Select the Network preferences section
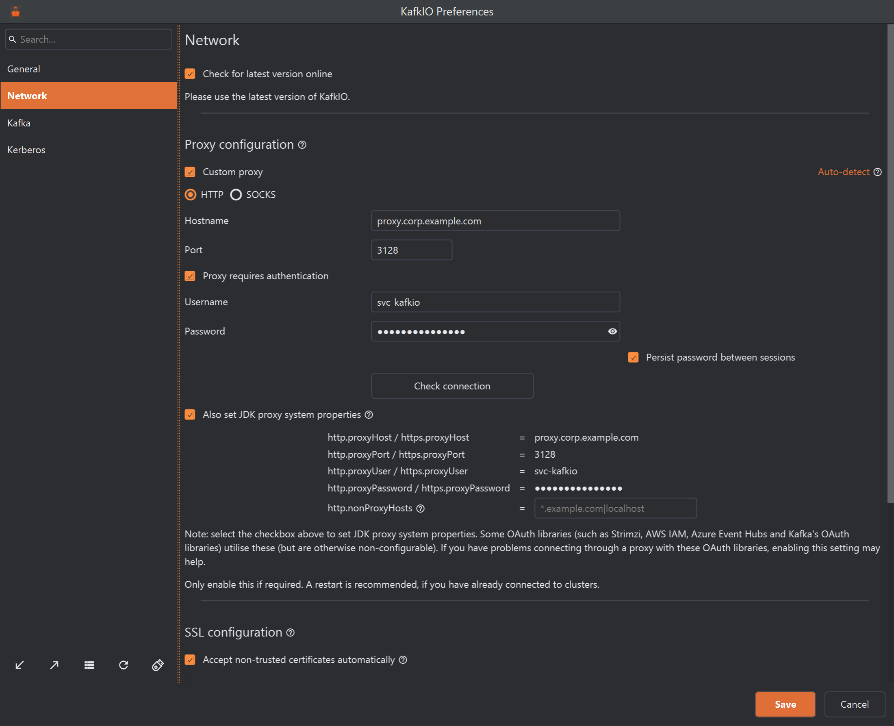Viewport: 894px width, 726px height. (x=89, y=96)
